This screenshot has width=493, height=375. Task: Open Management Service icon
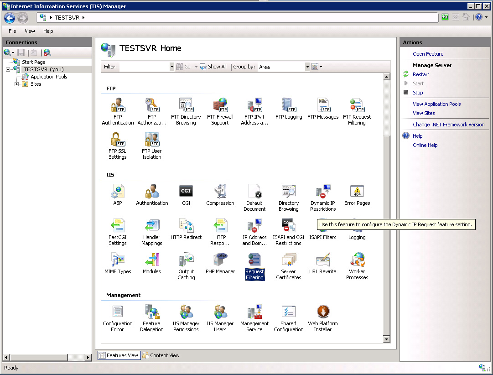point(254,318)
